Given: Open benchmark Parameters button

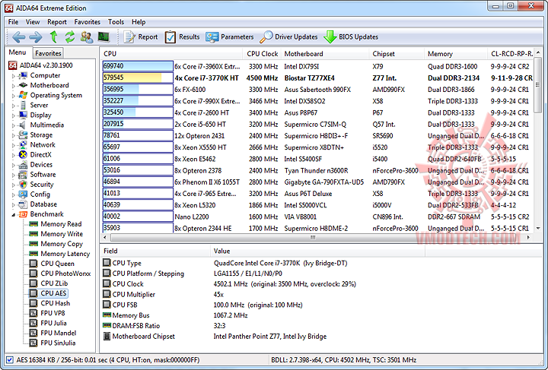Looking at the screenshot, I should click(230, 36).
